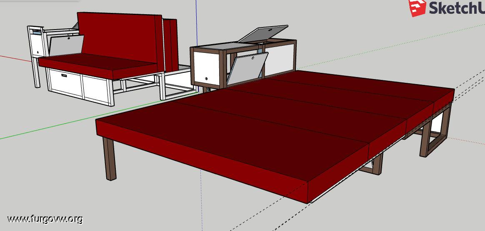
Task: Select the white keyhole panel of brown cabinet
Action: (206, 68)
